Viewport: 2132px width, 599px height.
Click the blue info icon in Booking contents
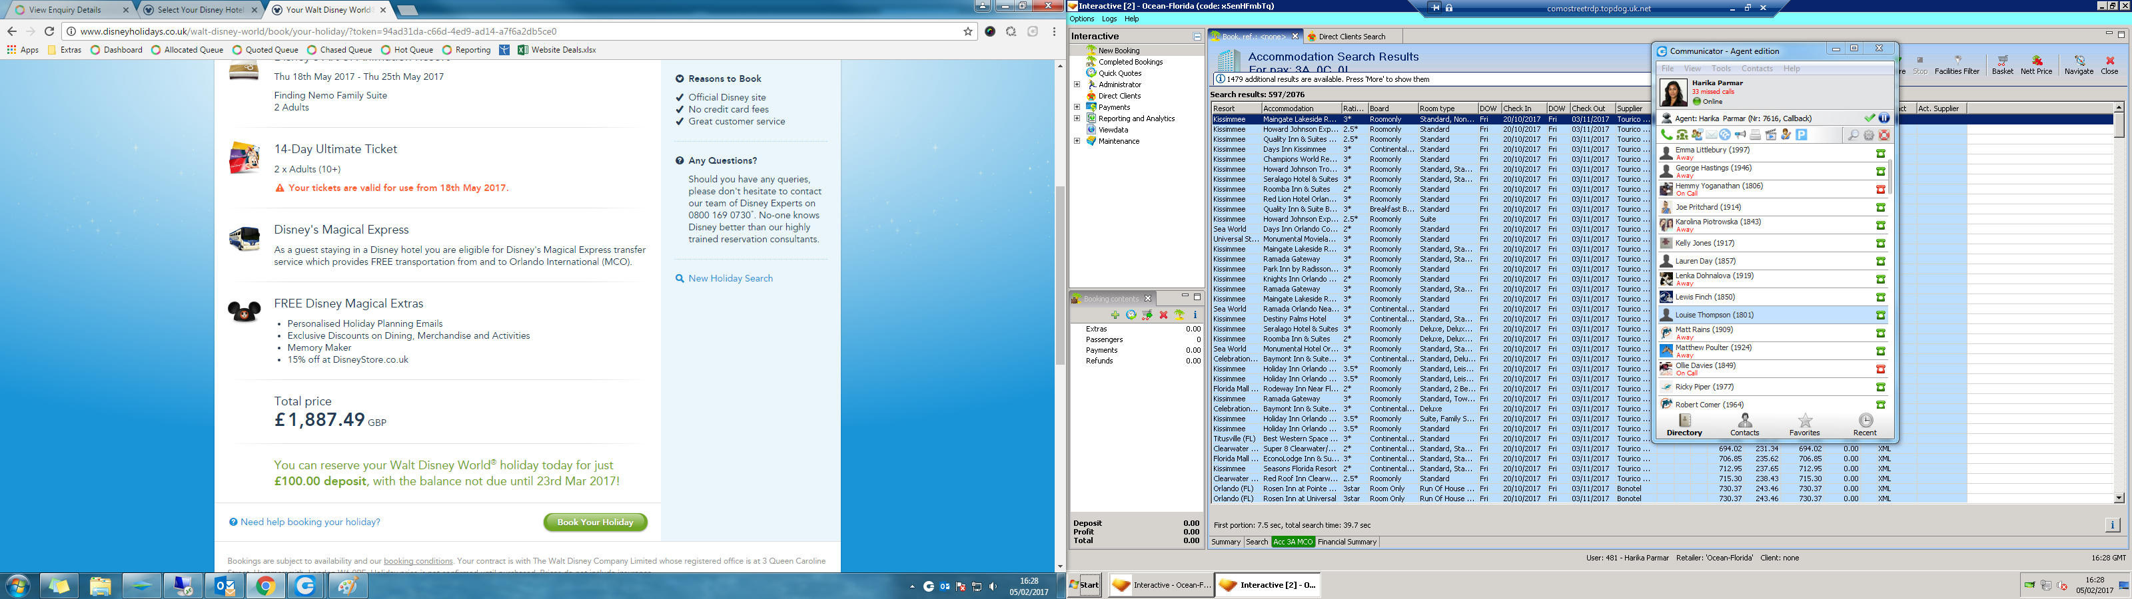[x=1195, y=315]
